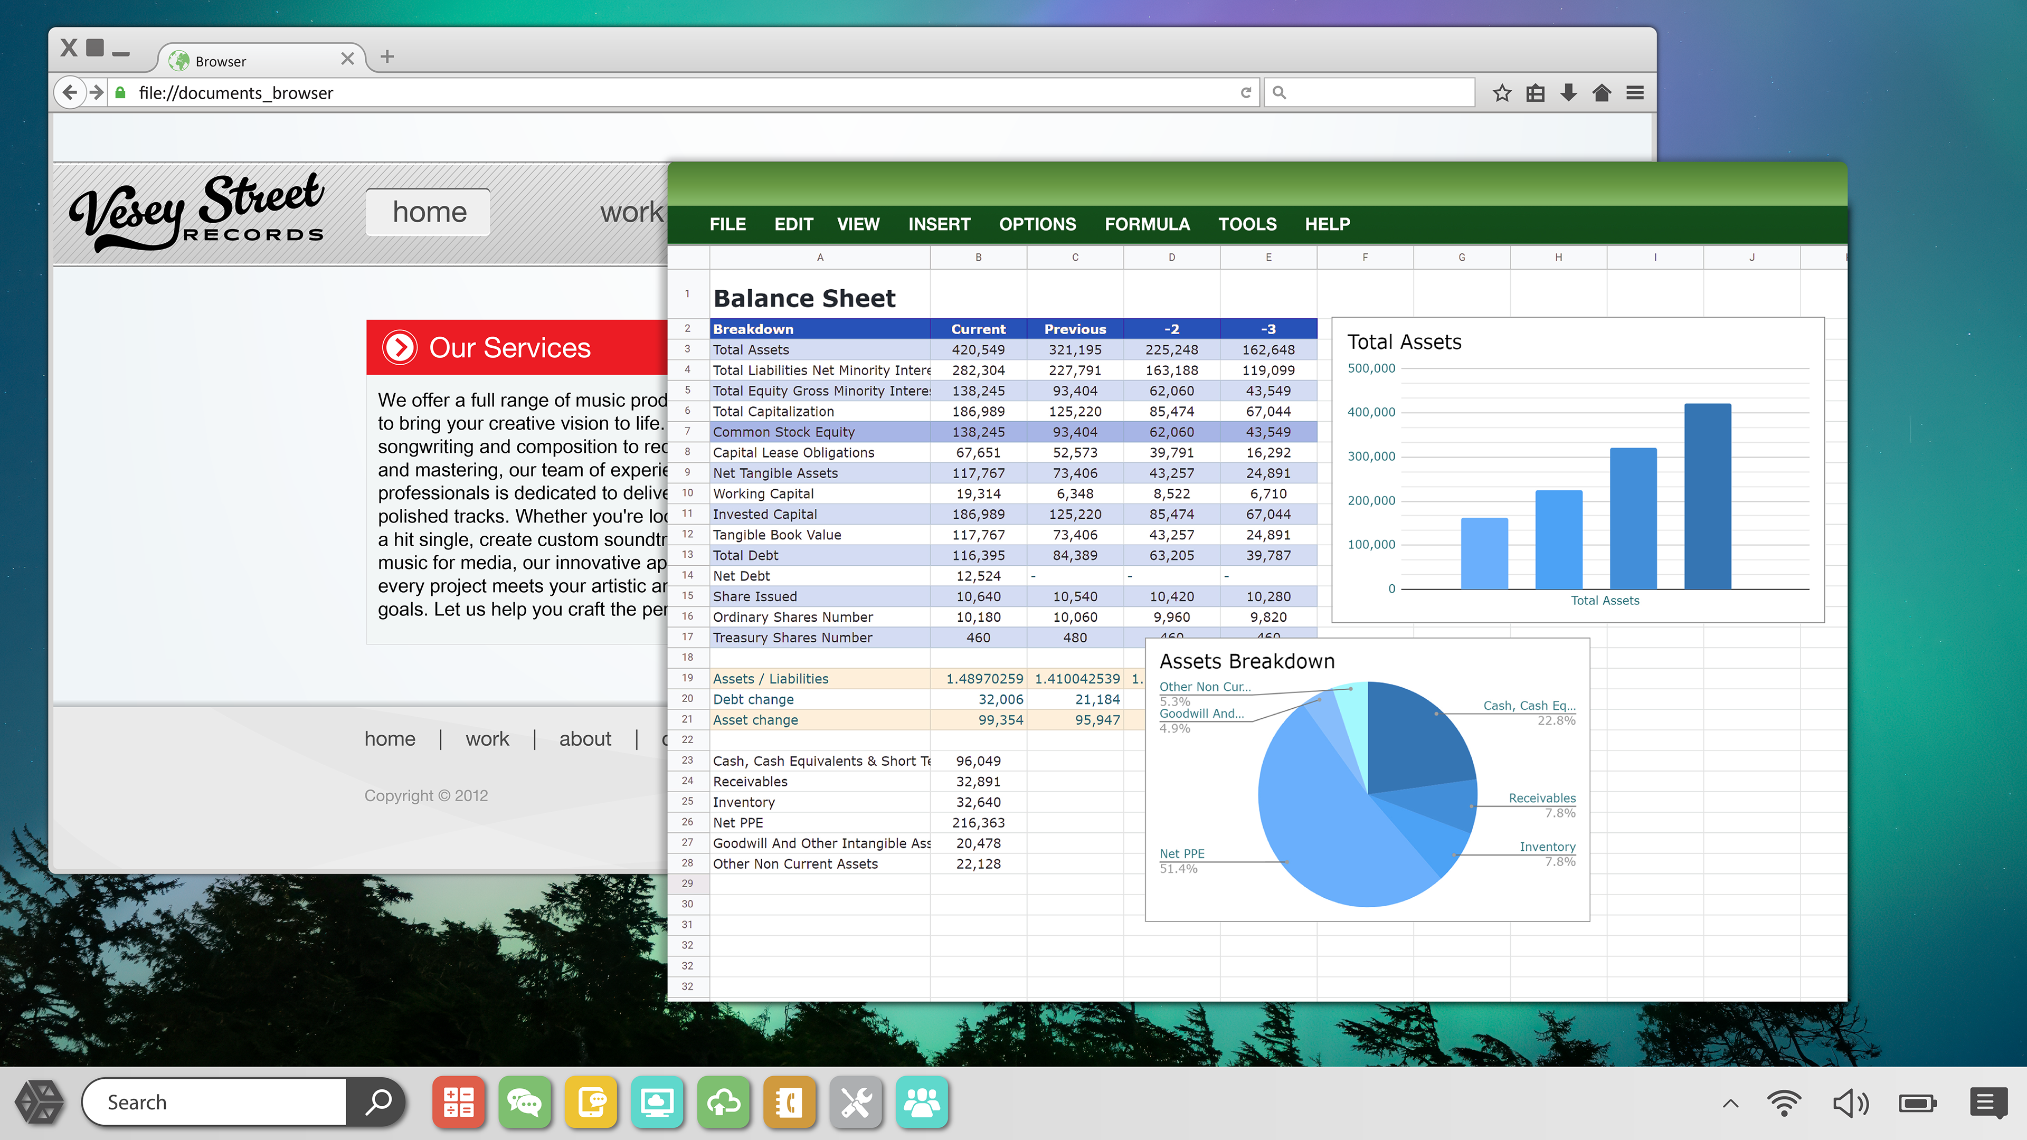Reload page with refresh icon

point(1246,93)
